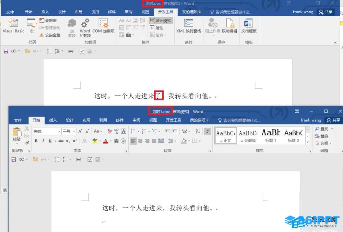Open Word 加载项 add-ins in back window

tap(85, 28)
